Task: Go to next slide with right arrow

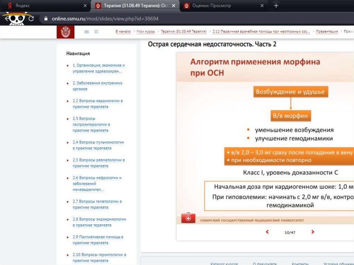Action: pyautogui.click(x=313, y=232)
